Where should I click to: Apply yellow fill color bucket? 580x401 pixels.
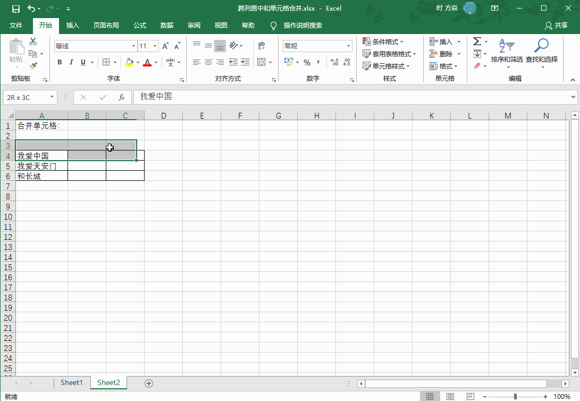[129, 62]
